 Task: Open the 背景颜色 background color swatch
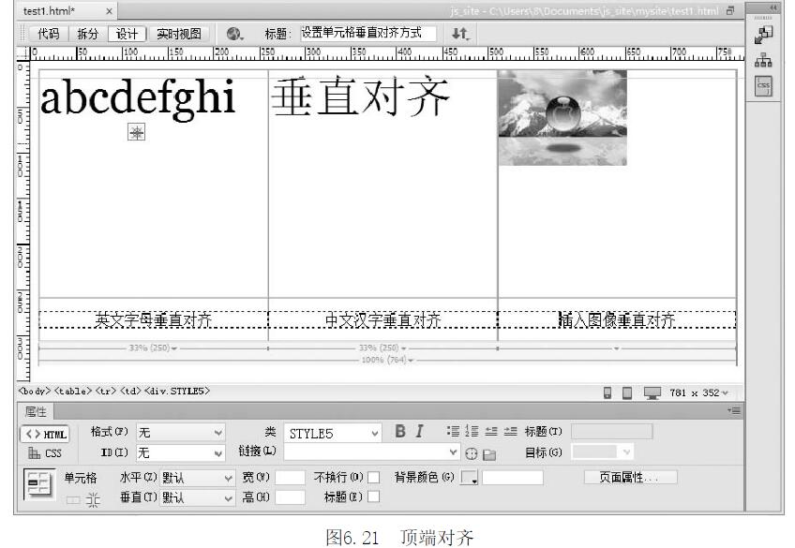click(x=469, y=478)
